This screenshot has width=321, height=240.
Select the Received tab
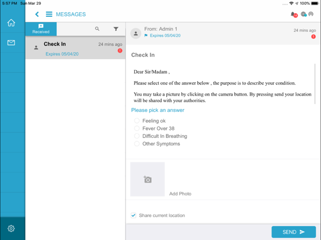[x=41, y=29]
